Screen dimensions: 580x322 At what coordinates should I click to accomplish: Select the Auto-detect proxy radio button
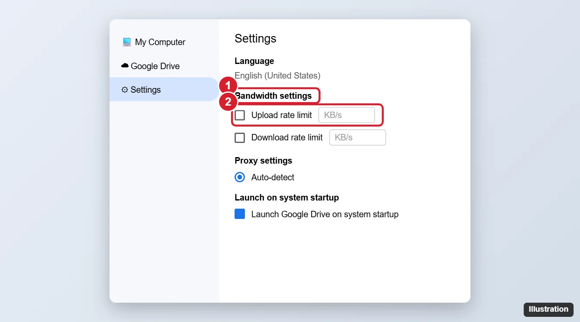pyautogui.click(x=240, y=177)
